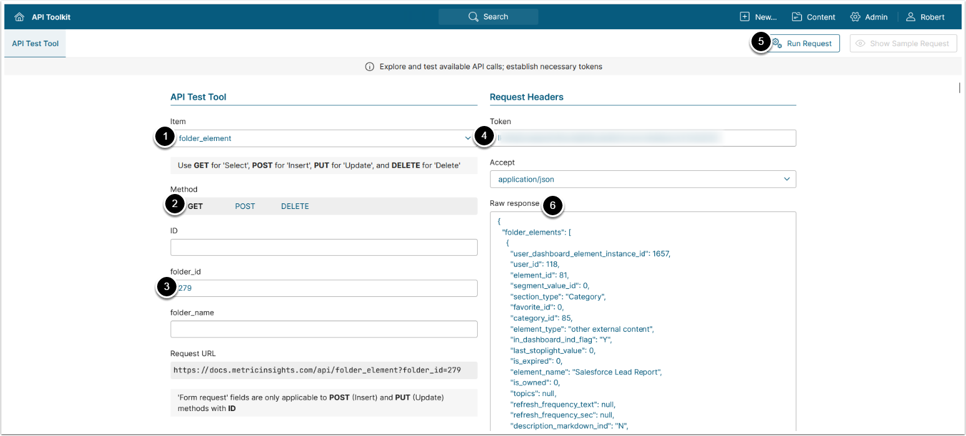
Task: Click the folder_id field containing 279
Action: (x=324, y=288)
